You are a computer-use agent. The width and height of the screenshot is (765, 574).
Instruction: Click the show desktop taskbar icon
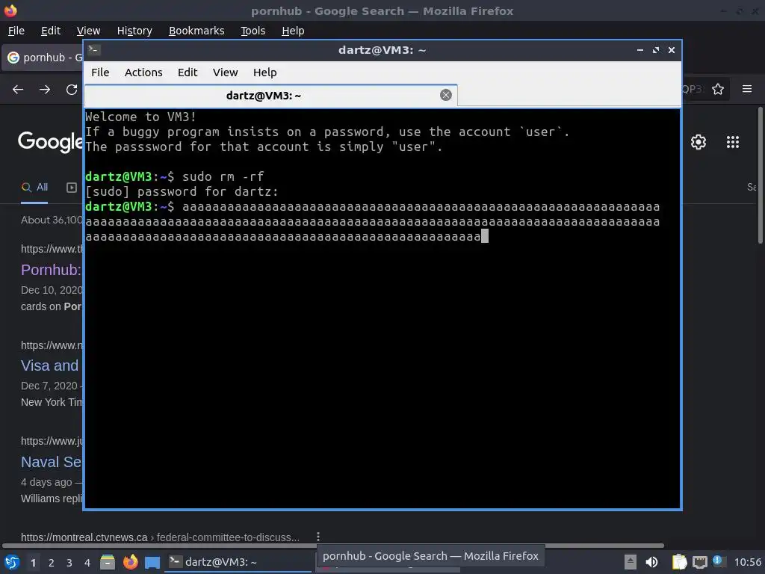coord(152,563)
